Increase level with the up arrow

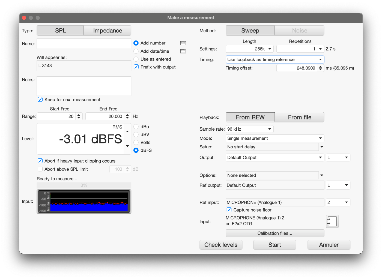(x=127, y=131)
